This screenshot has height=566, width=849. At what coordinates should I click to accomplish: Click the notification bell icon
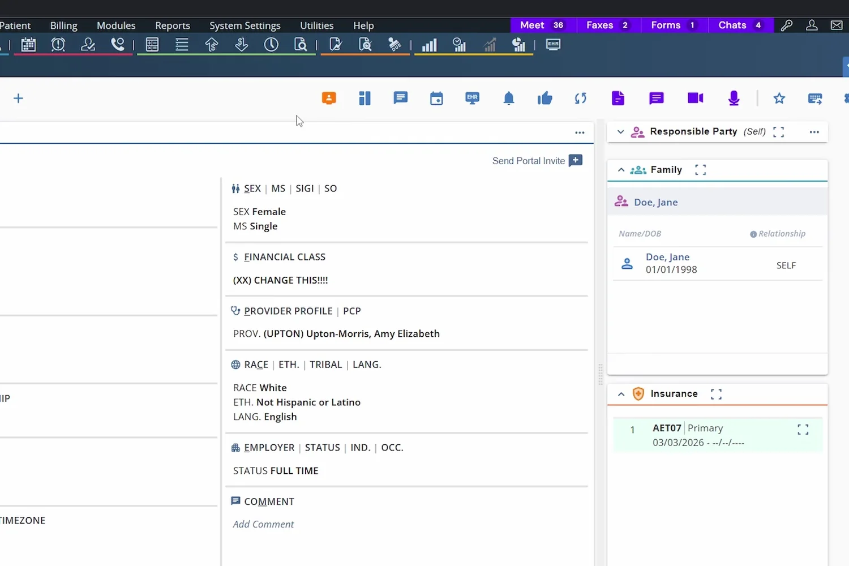pos(509,98)
